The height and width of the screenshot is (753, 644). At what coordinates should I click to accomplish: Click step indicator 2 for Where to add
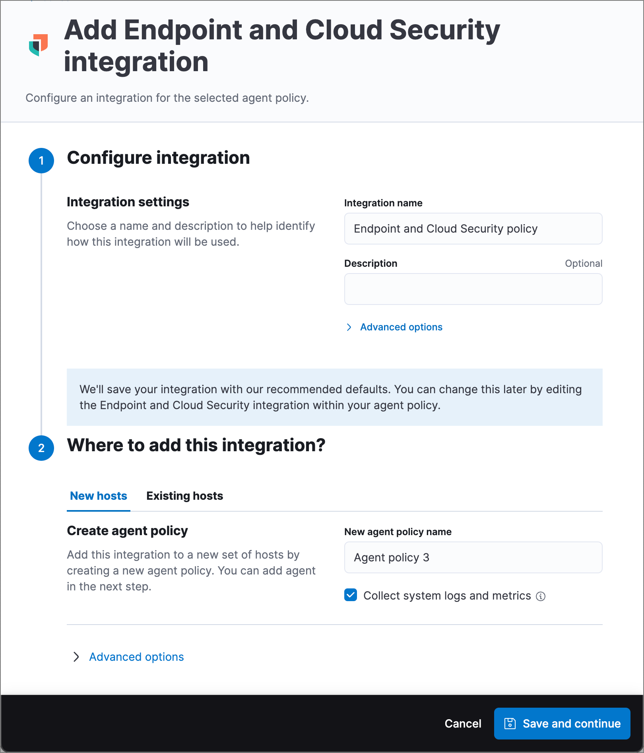(41, 448)
